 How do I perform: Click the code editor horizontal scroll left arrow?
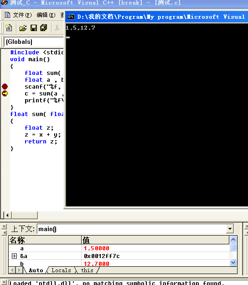[7, 216]
